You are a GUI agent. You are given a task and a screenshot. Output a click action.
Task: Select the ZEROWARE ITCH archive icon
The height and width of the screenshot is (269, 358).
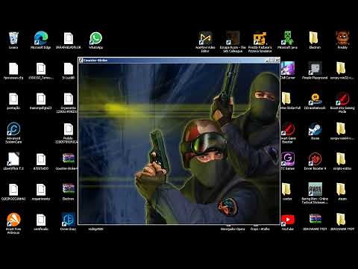tap(315, 220)
